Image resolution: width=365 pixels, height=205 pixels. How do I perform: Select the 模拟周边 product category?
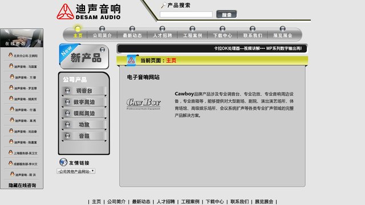84,113
